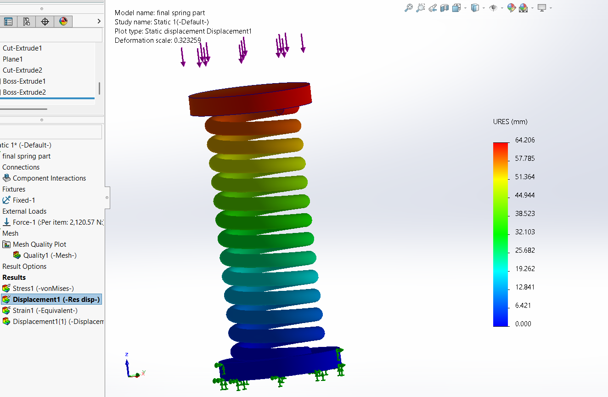
Task: Select the Strain1 (-Equivalent-) label
Action: click(45, 311)
